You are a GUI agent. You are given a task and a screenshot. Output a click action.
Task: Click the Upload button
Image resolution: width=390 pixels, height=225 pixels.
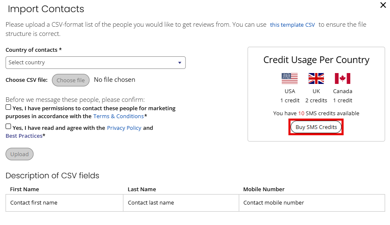click(x=19, y=154)
